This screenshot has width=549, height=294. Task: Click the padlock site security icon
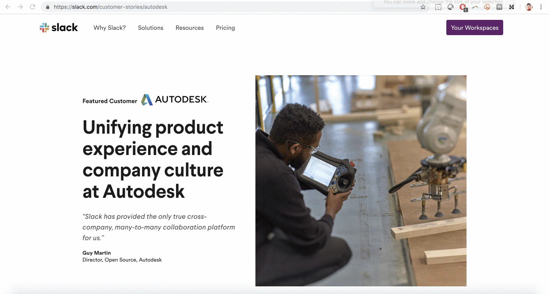point(48,7)
